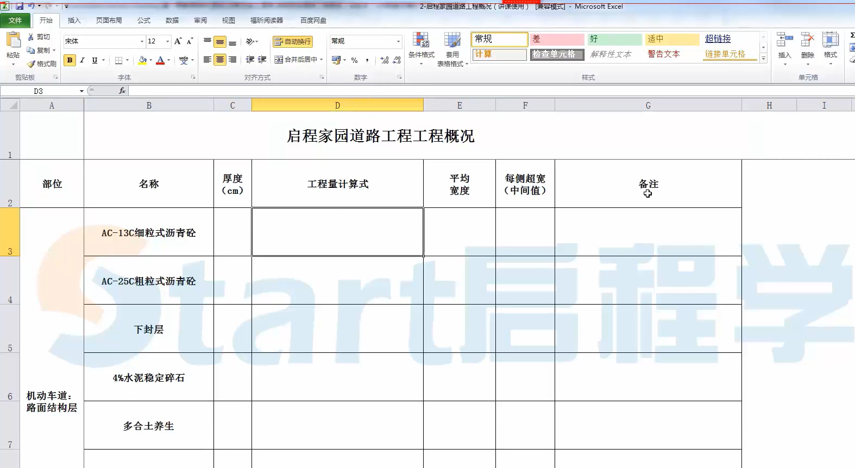855x468 pixels.
Task: Open the Copy (复制) dropdown arrow
Action: click(54, 50)
